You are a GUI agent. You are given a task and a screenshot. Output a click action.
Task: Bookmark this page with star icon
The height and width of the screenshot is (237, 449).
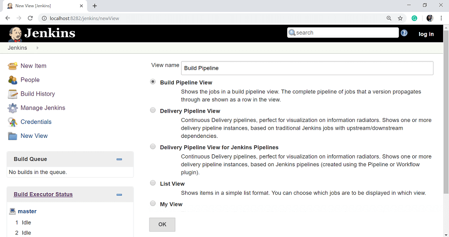(x=400, y=18)
